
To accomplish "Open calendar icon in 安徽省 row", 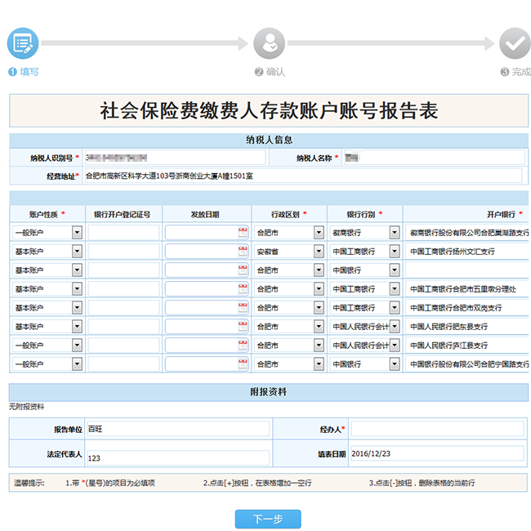I will tap(243, 251).
